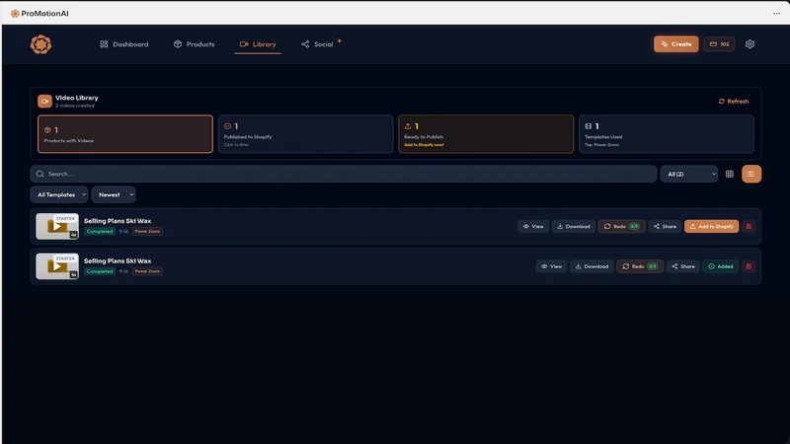This screenshot has height=444, width=790.
Task: Click the green Added status button
Action: [721, 266]
